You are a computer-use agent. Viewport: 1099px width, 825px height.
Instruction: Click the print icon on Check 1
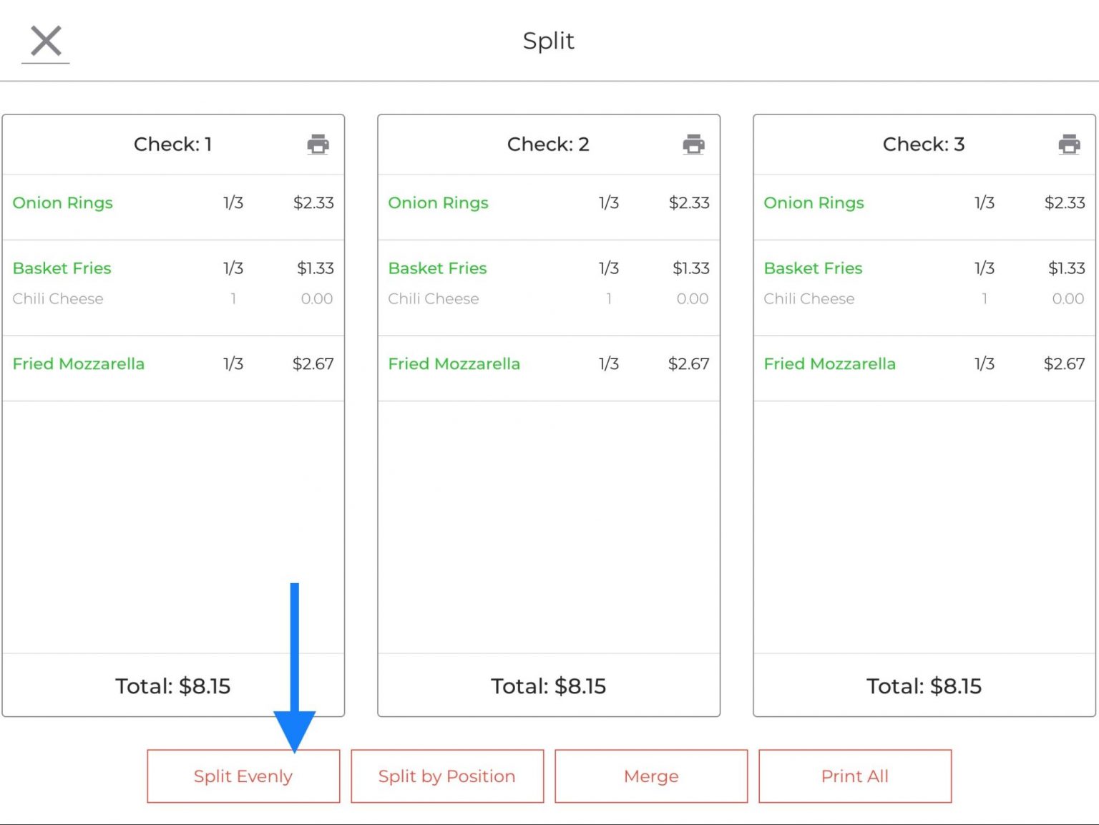point(317,144)
